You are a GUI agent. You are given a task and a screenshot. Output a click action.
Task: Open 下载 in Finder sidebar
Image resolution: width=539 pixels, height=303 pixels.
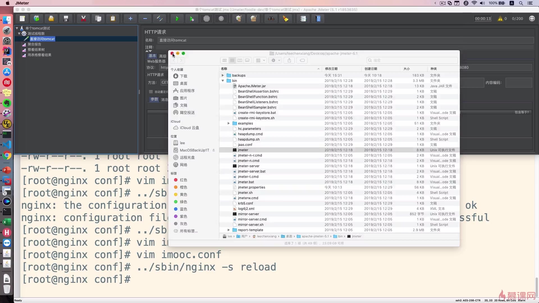coord(184,76)
